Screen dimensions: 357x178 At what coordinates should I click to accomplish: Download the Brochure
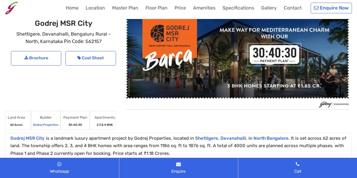point(36,58)
